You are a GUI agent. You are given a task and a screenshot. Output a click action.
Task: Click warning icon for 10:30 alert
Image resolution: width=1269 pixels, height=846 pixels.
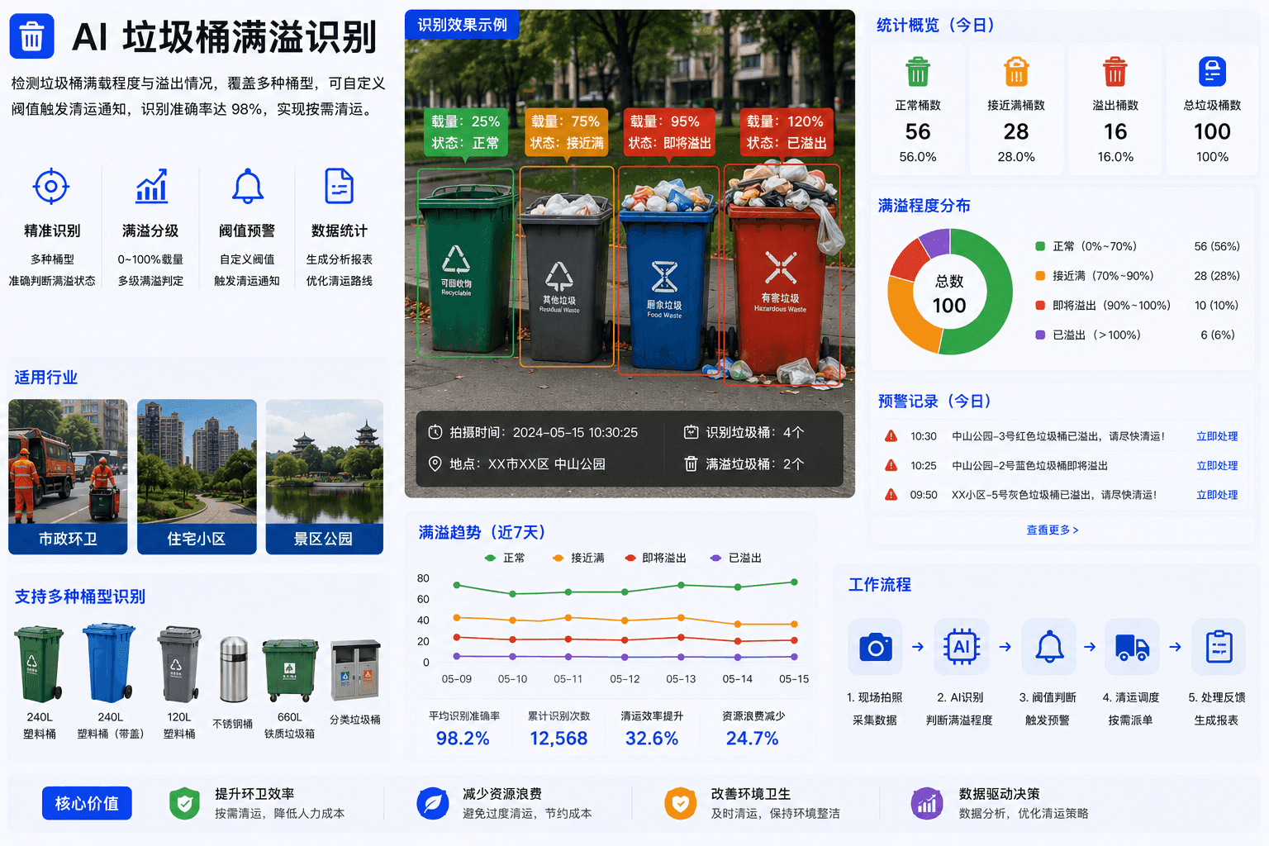tap(891, 436)
